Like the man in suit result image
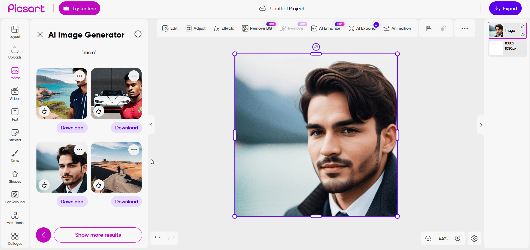 point(44,185)
